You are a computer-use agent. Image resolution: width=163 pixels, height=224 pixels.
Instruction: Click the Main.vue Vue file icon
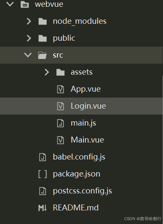60,140
